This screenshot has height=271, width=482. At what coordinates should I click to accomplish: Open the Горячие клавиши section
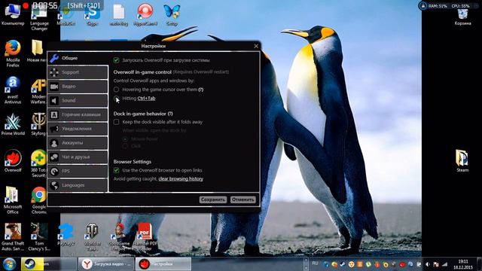pos(78,114)
